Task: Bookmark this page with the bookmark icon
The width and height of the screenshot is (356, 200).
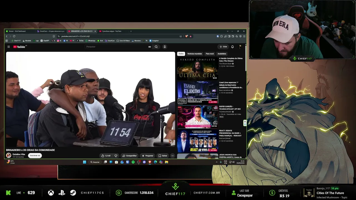Action: (54, 36)
